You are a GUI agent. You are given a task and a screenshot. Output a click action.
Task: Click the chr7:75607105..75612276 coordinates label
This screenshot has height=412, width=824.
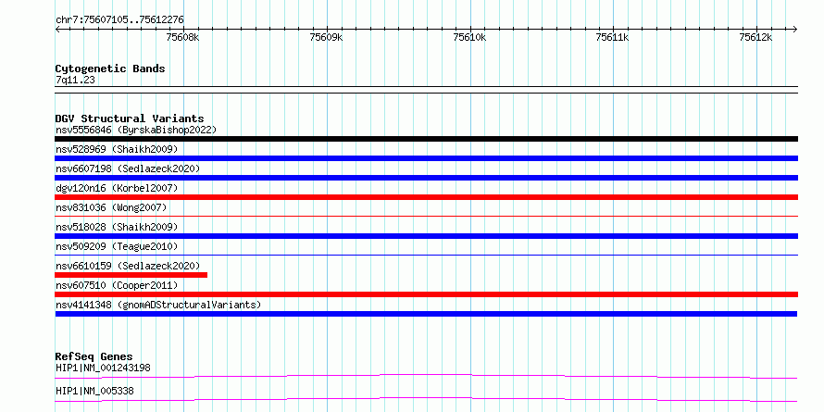point(119,20)
